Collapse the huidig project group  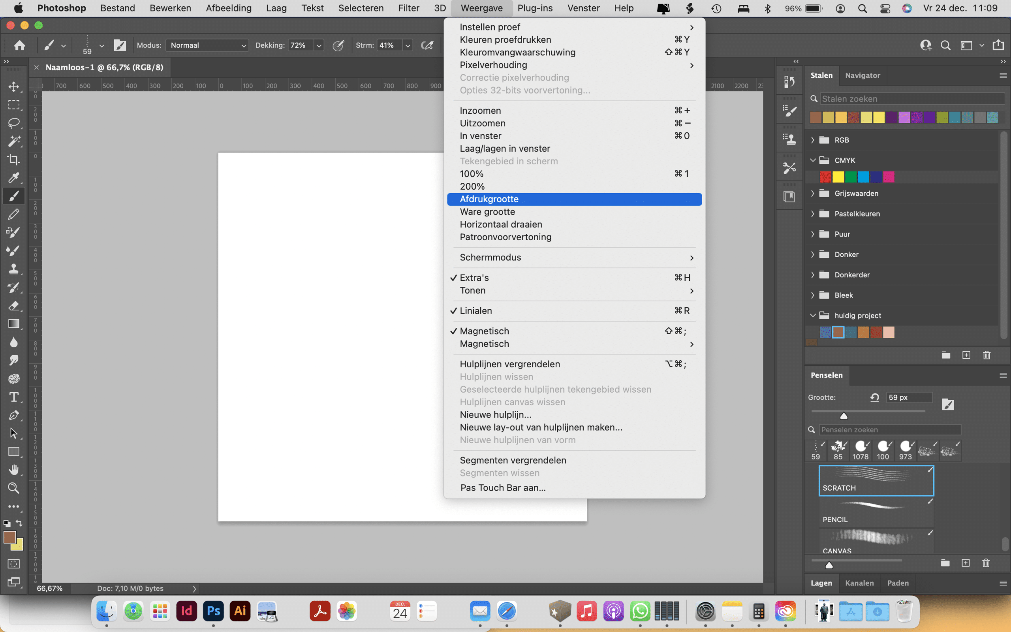pyautogui.click(x=813, y=316)
